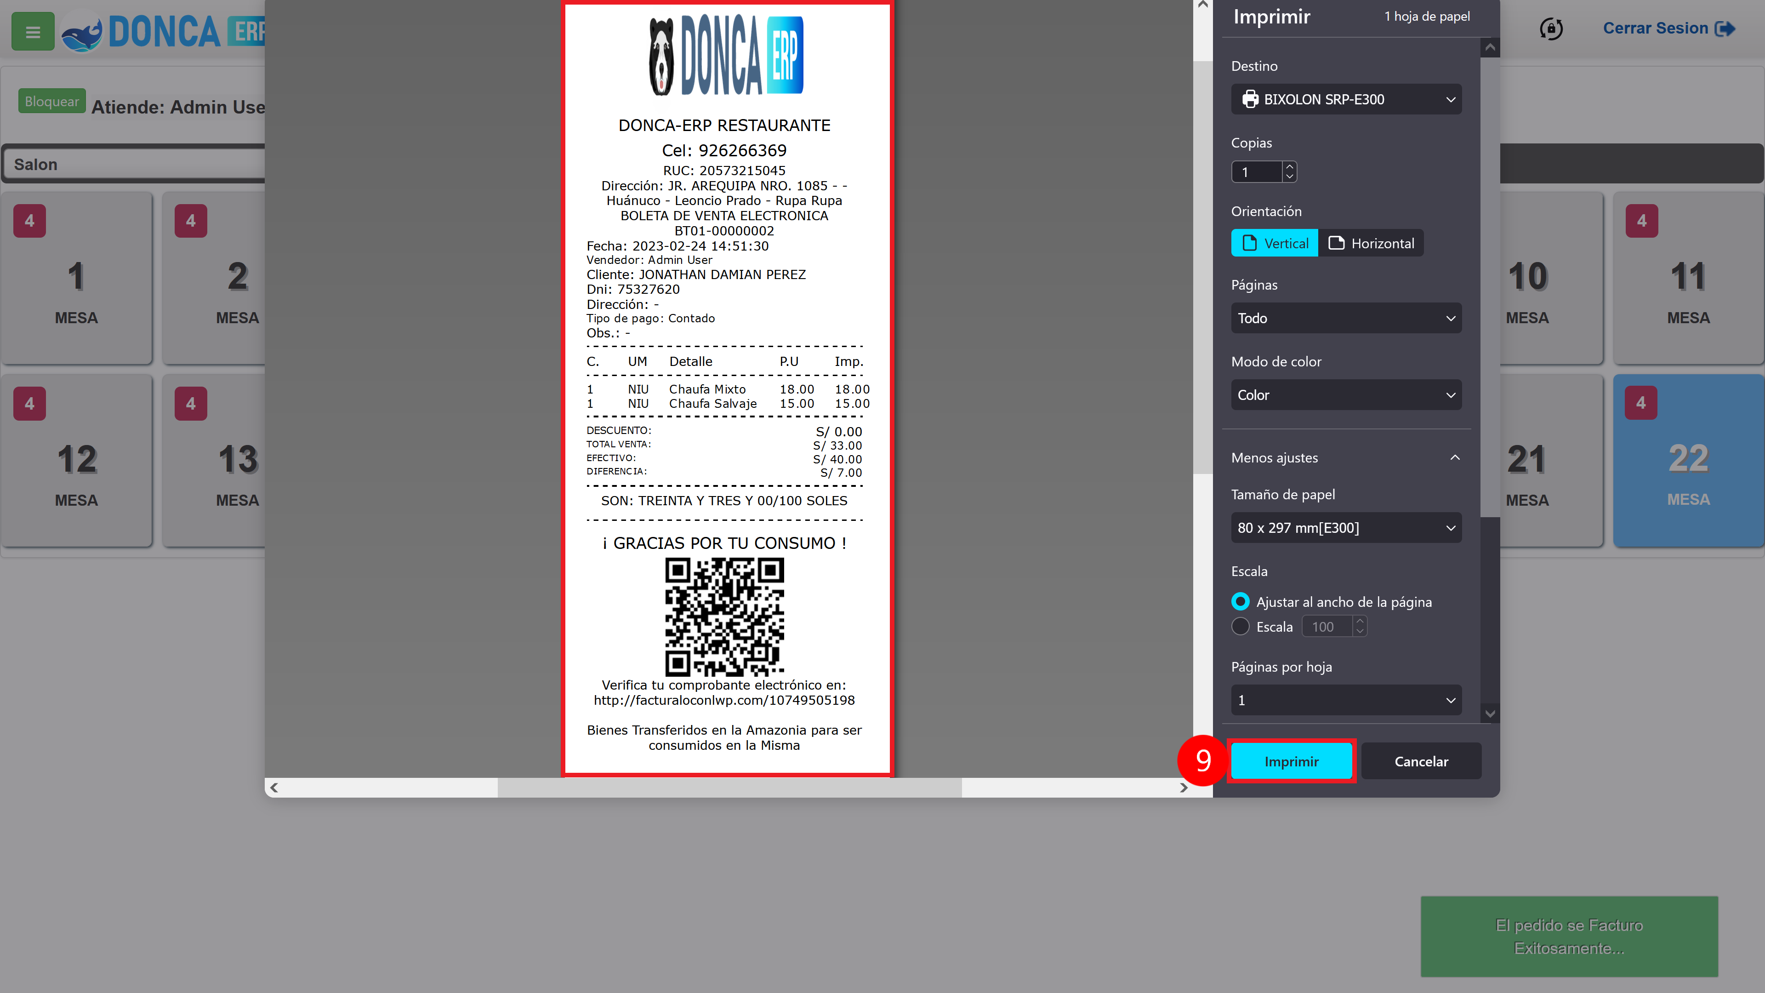Image resolution: width=1765 pixels, height=993 pixels.
Task: Click the Bloquear button
Action: [51, 102]
